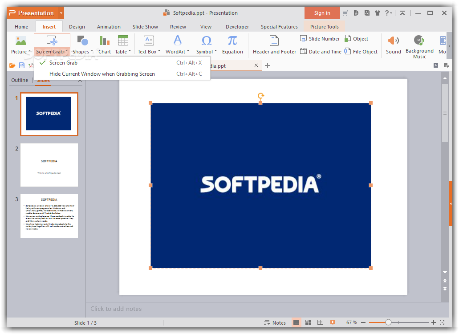This screenshot has height=334, width=459.
Task: Click the Export to PDF icon
Action: pos(30,65)
